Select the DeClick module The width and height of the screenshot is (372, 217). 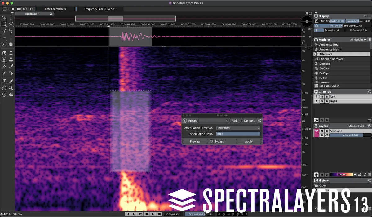pyautogui.click(x=342, y=69)
